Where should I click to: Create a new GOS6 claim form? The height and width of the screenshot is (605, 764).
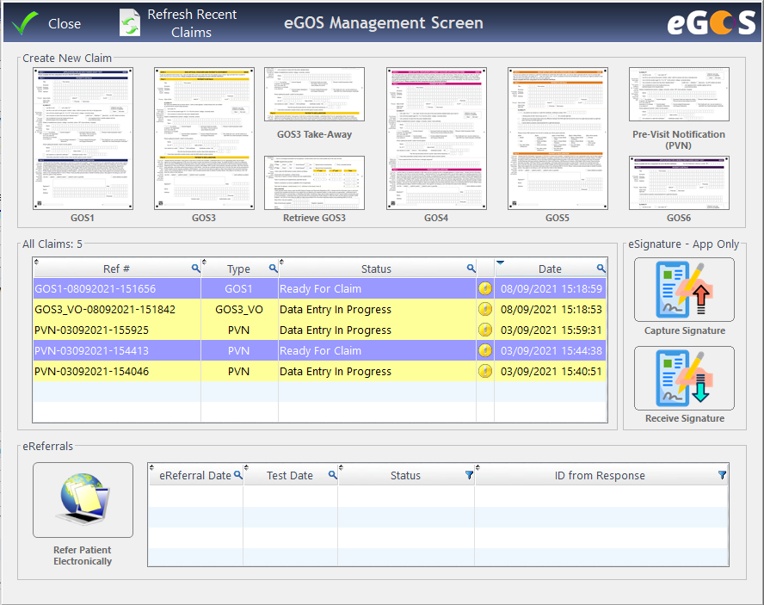coord(679,182)
